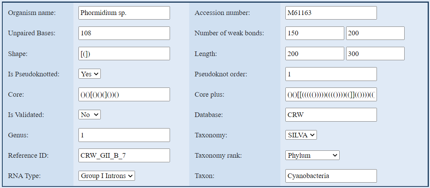430x188 pixels.
Task: Open the RNA Type dropdown
Action: coord(107,176)
